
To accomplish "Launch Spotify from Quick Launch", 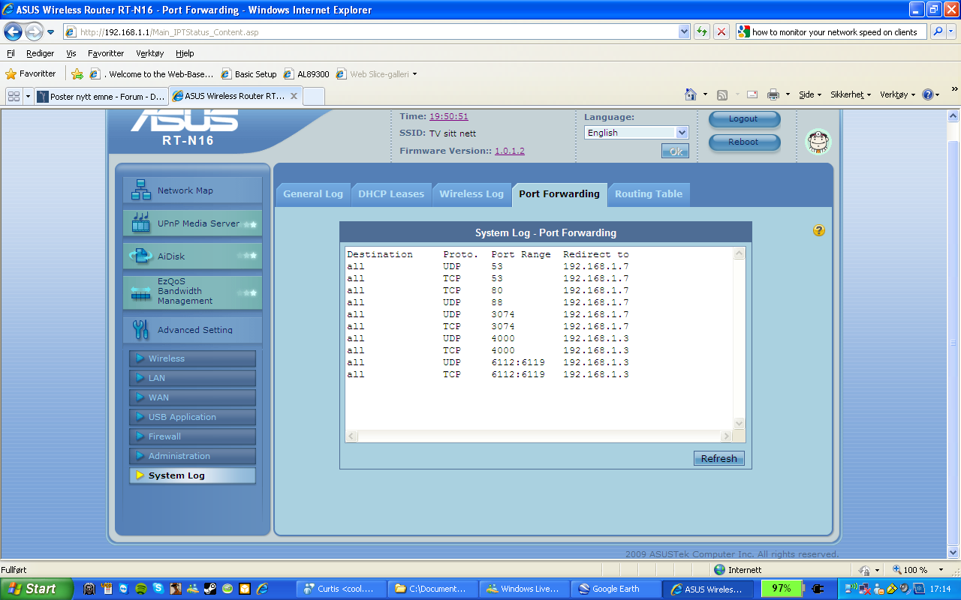I will click(x=140, y=589).
